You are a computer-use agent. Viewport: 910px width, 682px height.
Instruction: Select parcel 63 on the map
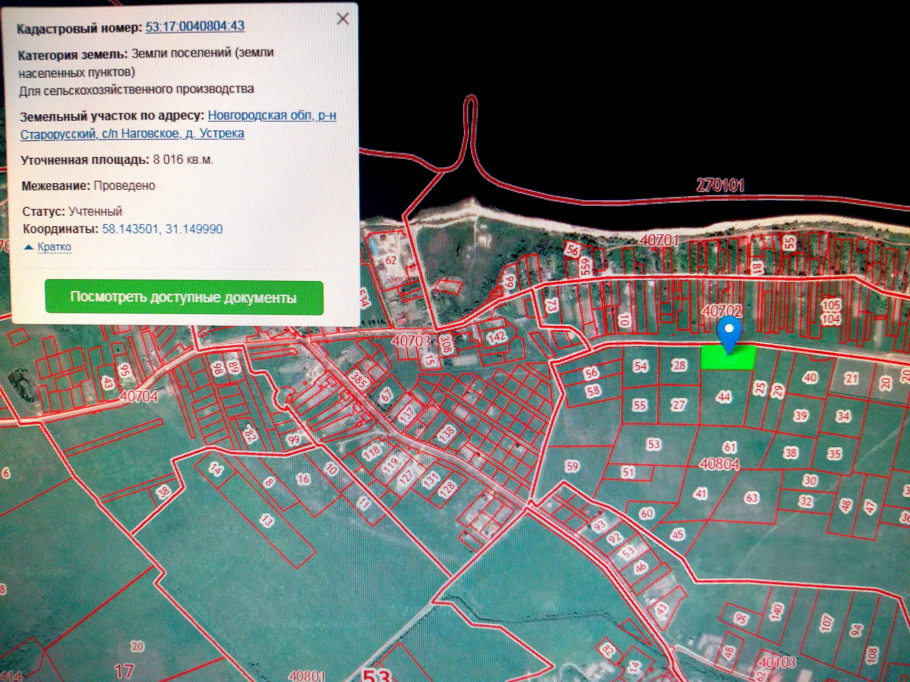point(752,498)
